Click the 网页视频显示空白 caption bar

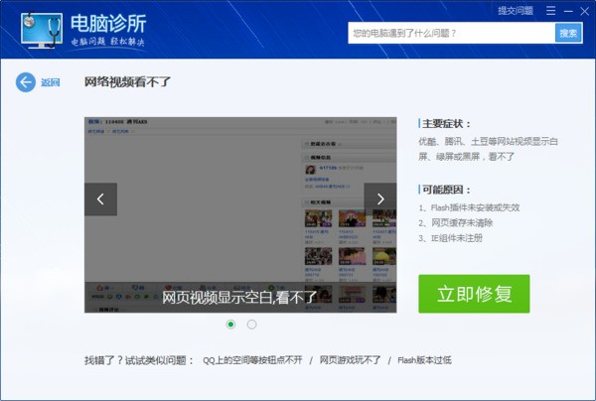[x=240, y=298]
